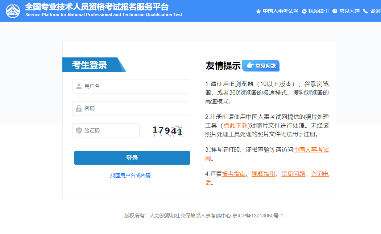The image size is (381, 234).
Task: Click tip 1 text about IE浏览器
Action: point(267,93)
